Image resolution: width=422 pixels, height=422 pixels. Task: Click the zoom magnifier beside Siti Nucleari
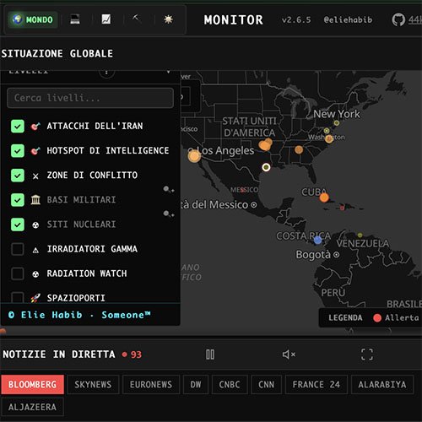coord(168,214)
